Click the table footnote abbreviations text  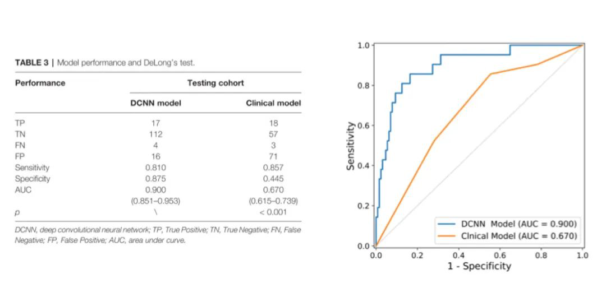(157, 235)
